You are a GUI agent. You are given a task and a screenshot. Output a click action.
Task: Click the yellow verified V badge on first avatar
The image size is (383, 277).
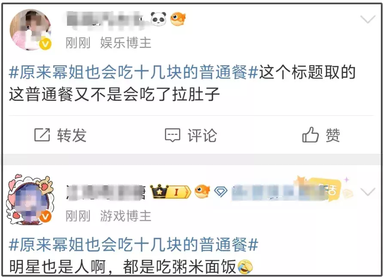point(46,44)
